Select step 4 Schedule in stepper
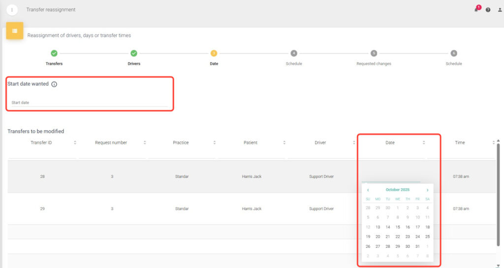This screenshot has width=504, height=268. [x=294, y=53]
